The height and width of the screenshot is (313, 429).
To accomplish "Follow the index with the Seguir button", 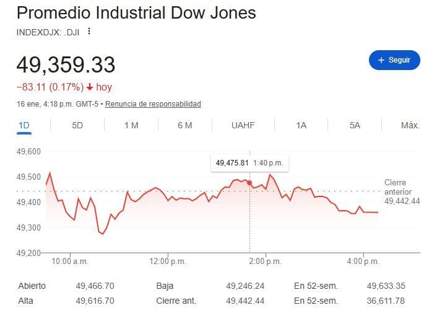I will tap(394, 60).
